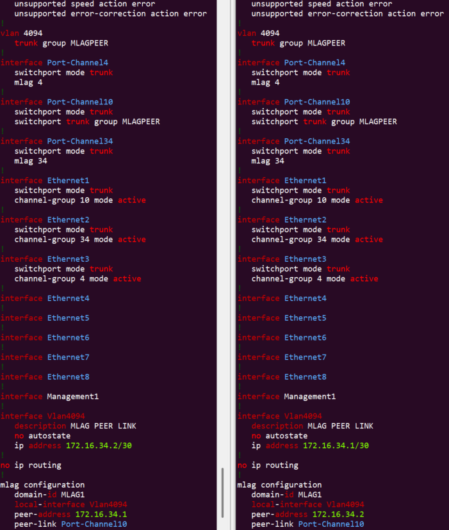Click IP address 172.16.34.2/30 in left pane
Screen dimensions: 449x530
(x=99, y=446)
